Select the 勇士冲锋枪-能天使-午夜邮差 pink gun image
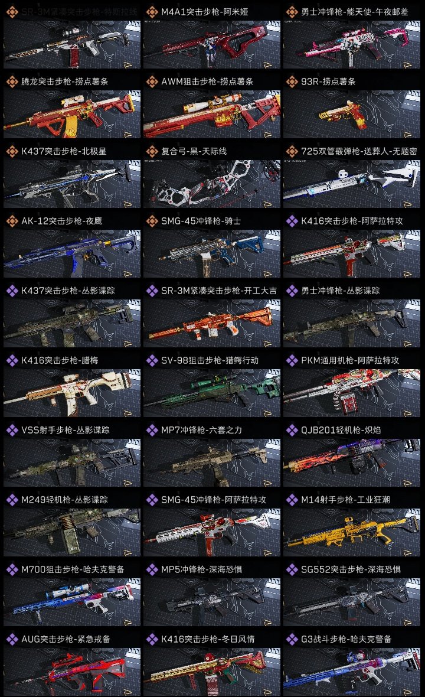This screenshot has width=425, height=697. [352, 44]
